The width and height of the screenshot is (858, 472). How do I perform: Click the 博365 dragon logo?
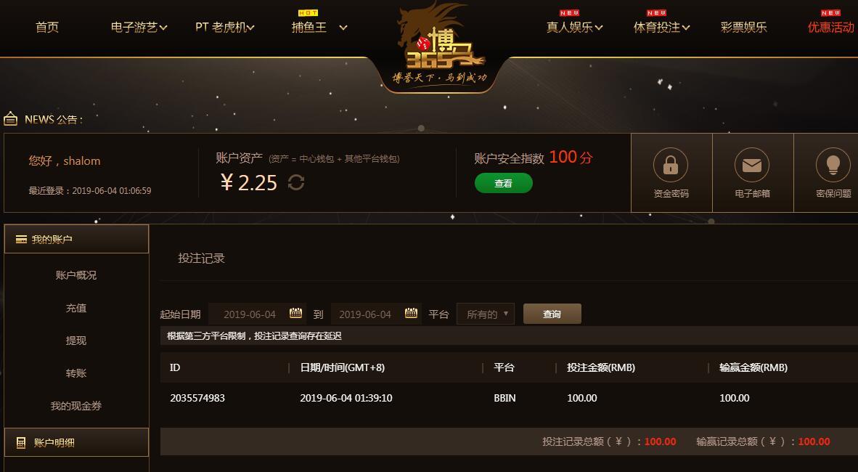440,46
